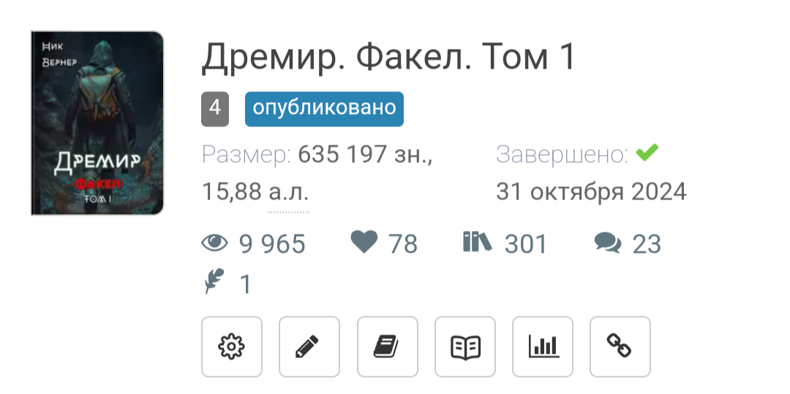
Task: Click the gray number 4 badge
Action: click(x=215, y=109)
